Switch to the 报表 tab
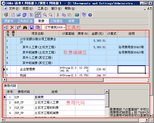The height and width of the screenshot is (123, 154). coord(71,21)
